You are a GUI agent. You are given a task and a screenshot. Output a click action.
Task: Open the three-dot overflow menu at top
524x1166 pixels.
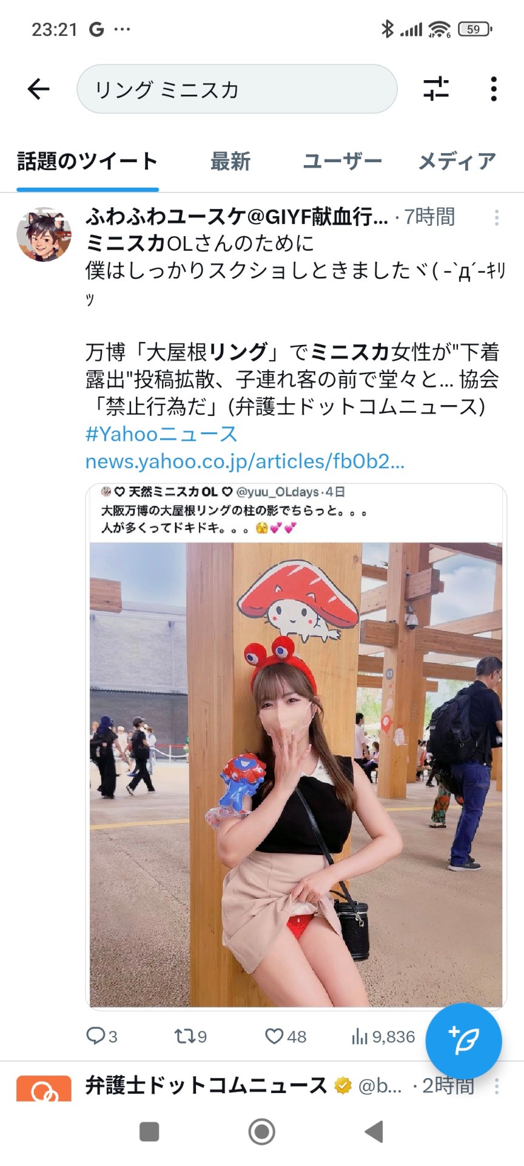494,89
